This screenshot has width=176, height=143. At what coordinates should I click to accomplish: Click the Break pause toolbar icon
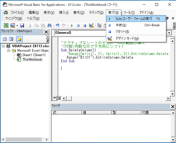[x=78, y=26]
